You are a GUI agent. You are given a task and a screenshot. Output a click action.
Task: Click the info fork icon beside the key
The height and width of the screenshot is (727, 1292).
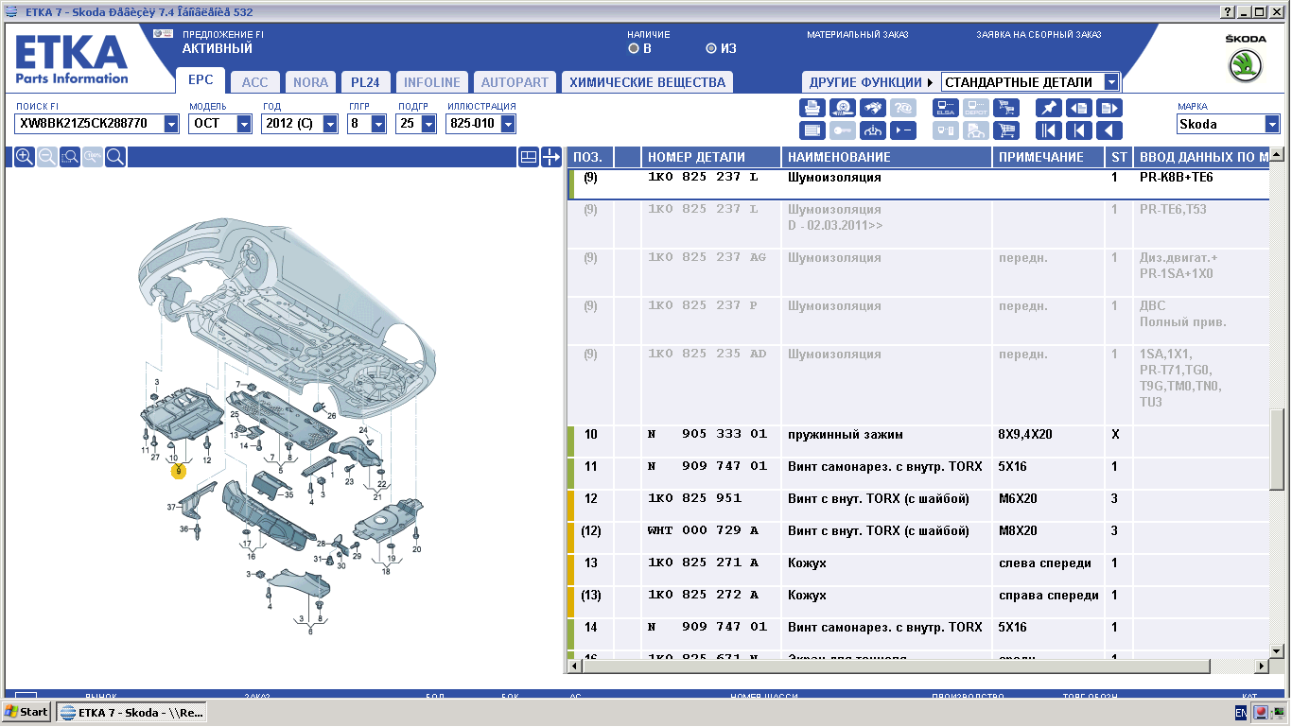coord(873,130)
